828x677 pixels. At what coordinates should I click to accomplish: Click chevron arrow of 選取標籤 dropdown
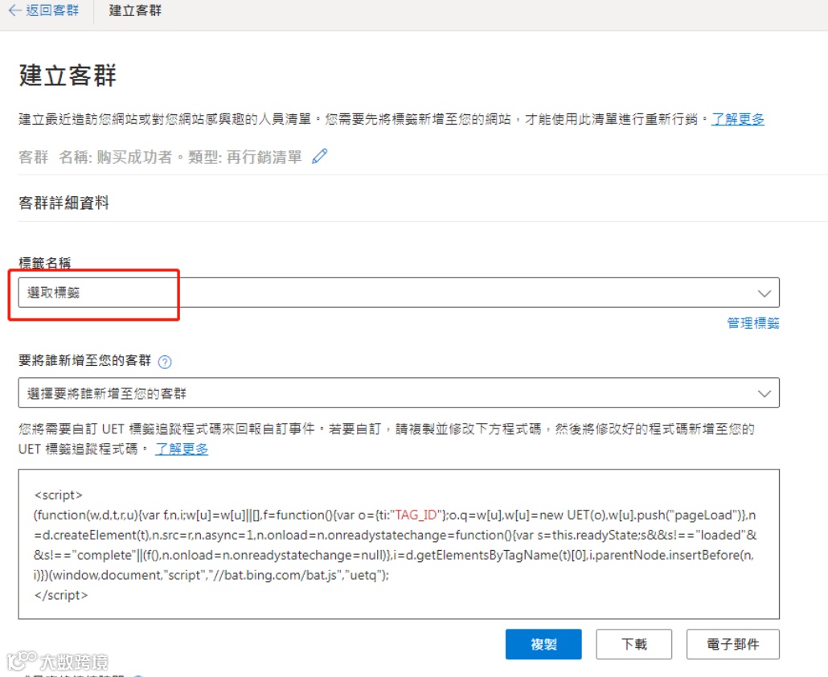[764, 293]
